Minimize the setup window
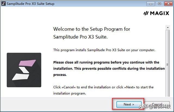Viewport: 174px width, 112px height. coord(150,4)
